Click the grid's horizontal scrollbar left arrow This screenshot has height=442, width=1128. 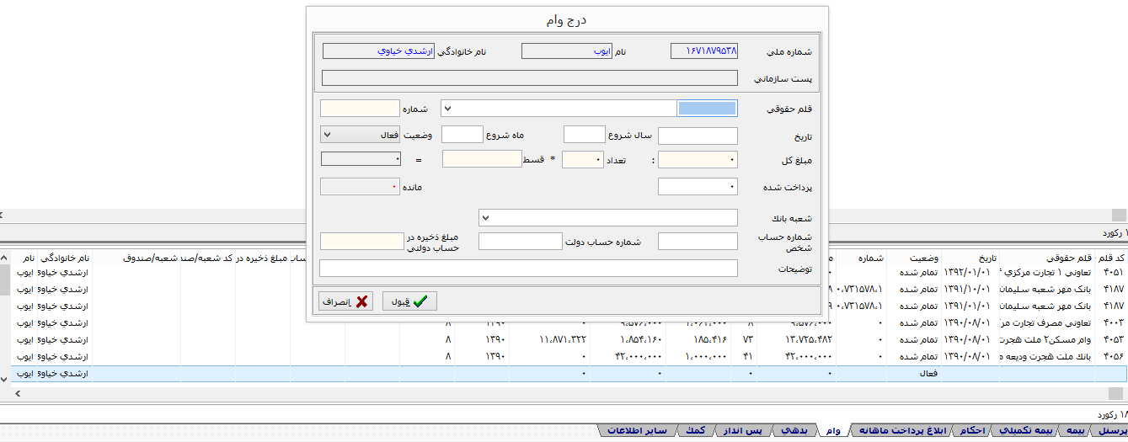click(19, 393)
